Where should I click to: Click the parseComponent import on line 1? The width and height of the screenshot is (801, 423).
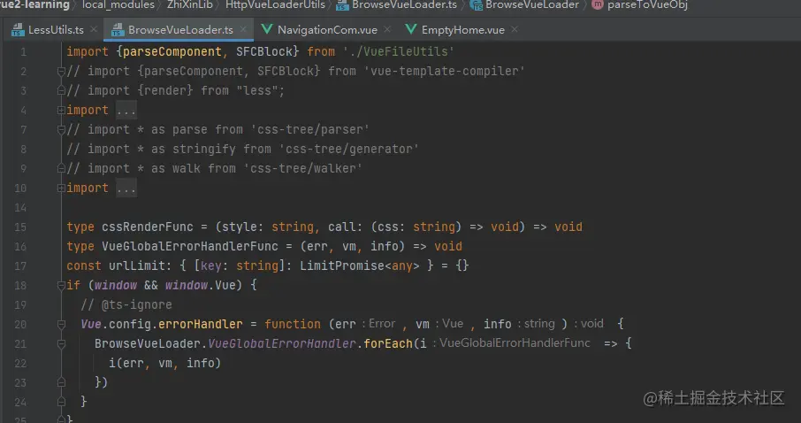click(172, 51)
